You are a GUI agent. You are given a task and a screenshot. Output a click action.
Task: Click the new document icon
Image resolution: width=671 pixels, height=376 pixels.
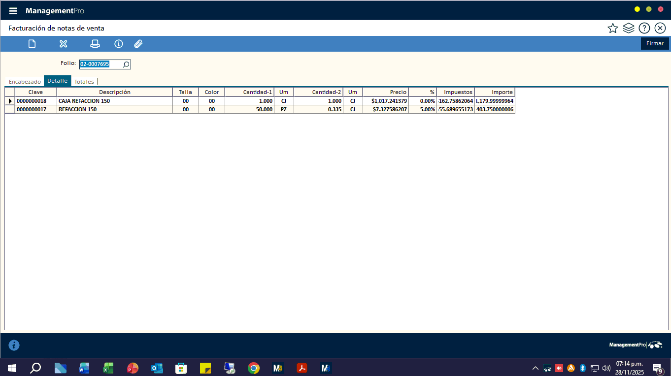click(32, 44)
